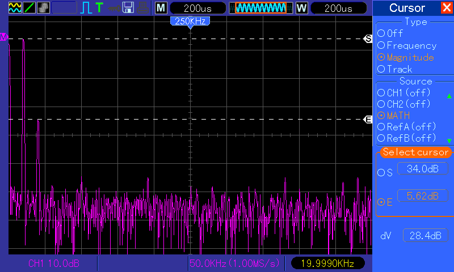Click the yellow waveform icon in toolbar
Screen dimensions: 454x272
click(15, 8)
